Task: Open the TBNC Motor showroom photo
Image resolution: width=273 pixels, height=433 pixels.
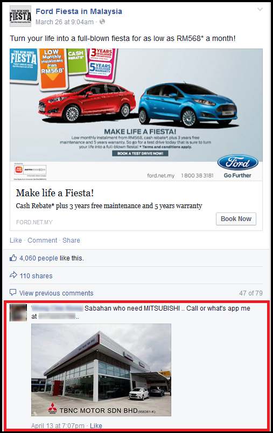Action: 101,370
